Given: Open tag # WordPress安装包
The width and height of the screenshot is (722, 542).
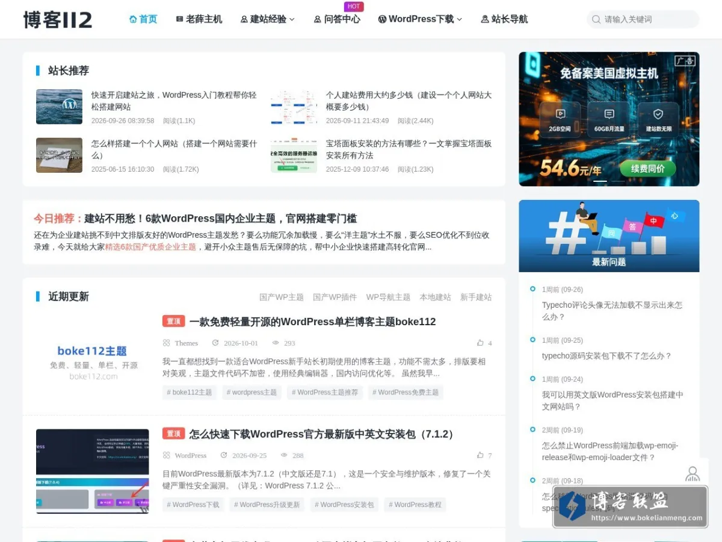Looking at the screenshot, I should click(344, 505).
